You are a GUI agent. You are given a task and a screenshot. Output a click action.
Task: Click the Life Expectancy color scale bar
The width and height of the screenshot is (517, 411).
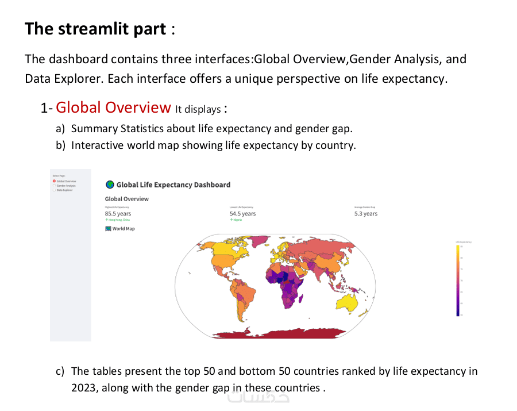pos(458,281)
